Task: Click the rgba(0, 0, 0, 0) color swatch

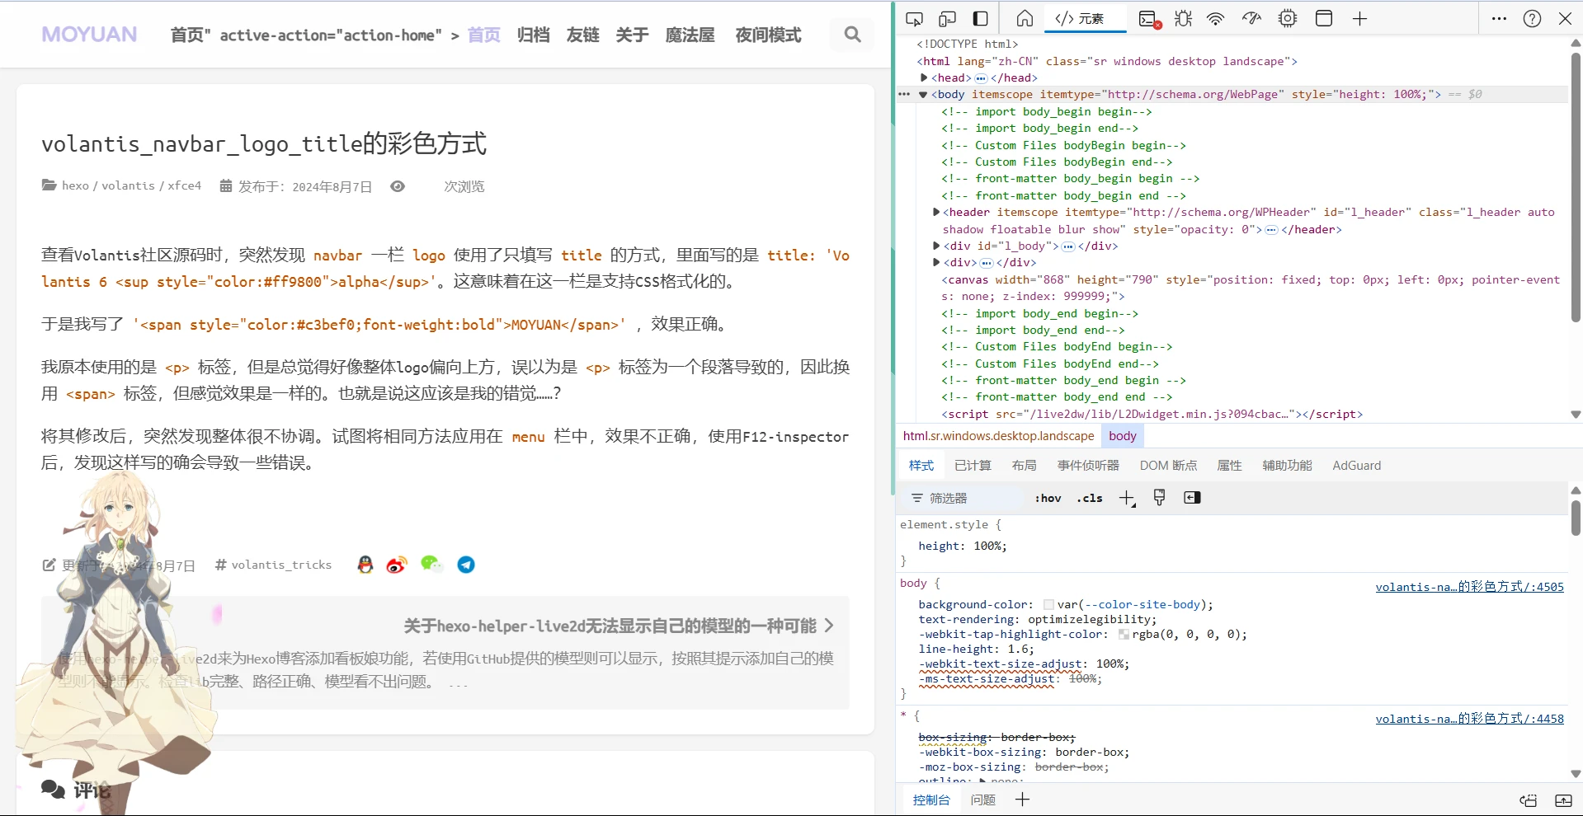Action: coord(1124,635)
